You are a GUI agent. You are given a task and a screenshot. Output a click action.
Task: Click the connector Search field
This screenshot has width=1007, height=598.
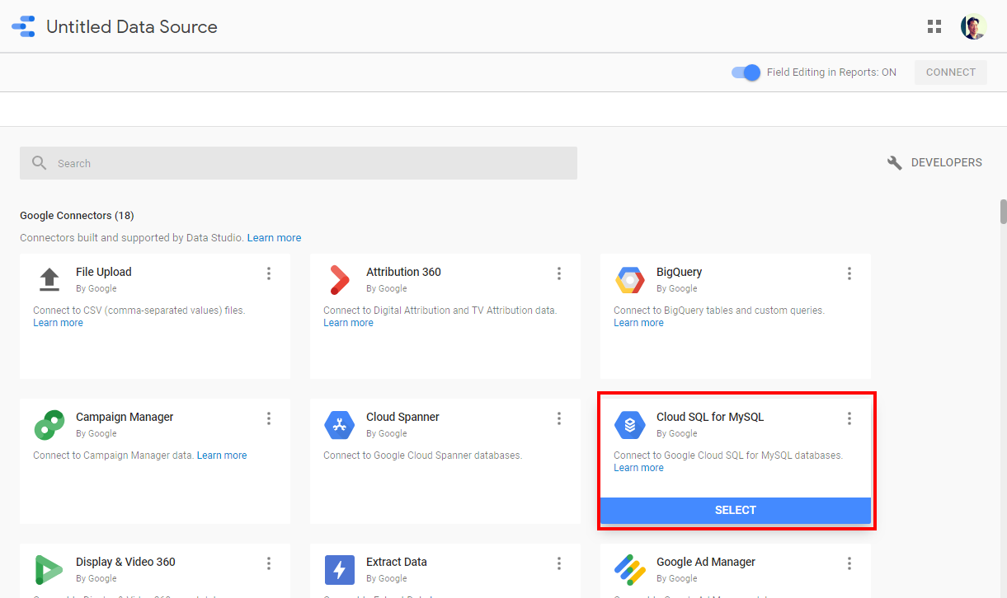(x=299, y=163)
